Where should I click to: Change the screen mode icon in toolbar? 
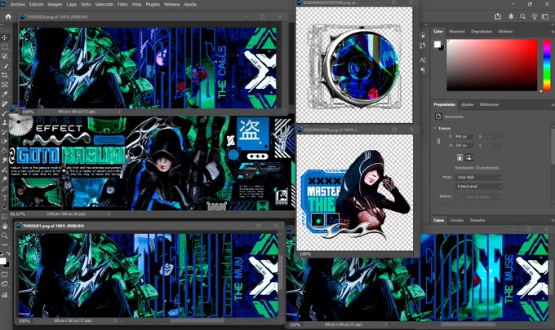pos(5,284)
